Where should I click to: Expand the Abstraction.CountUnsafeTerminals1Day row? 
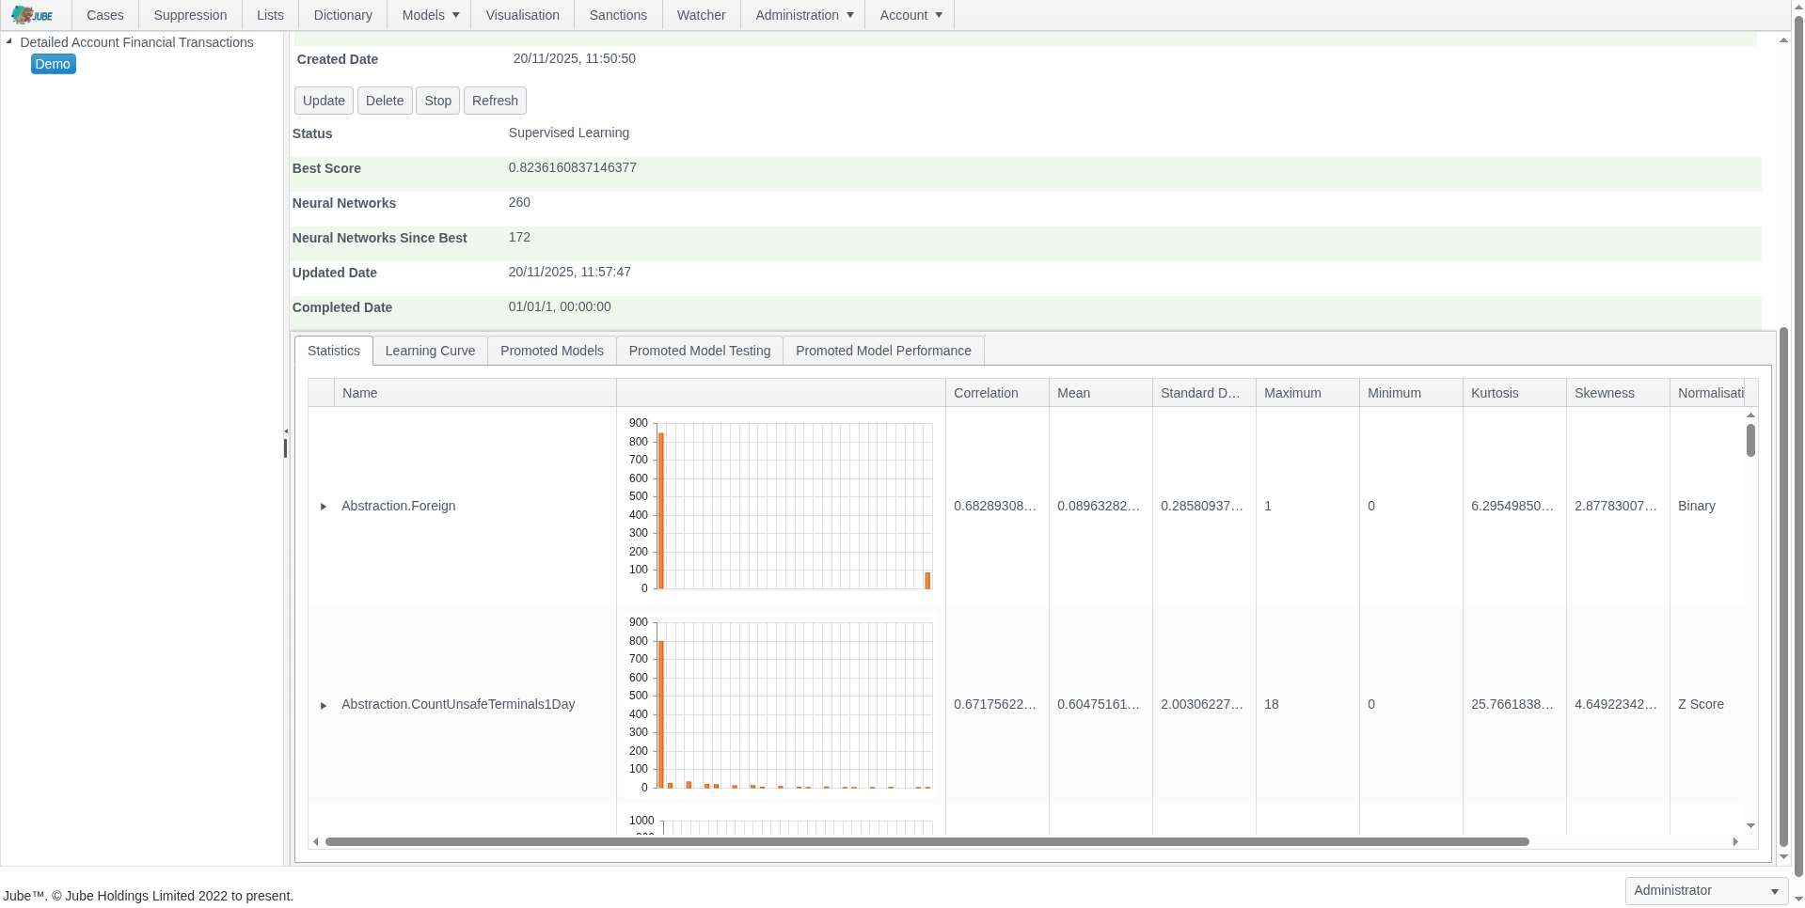(x=324, y=705)
